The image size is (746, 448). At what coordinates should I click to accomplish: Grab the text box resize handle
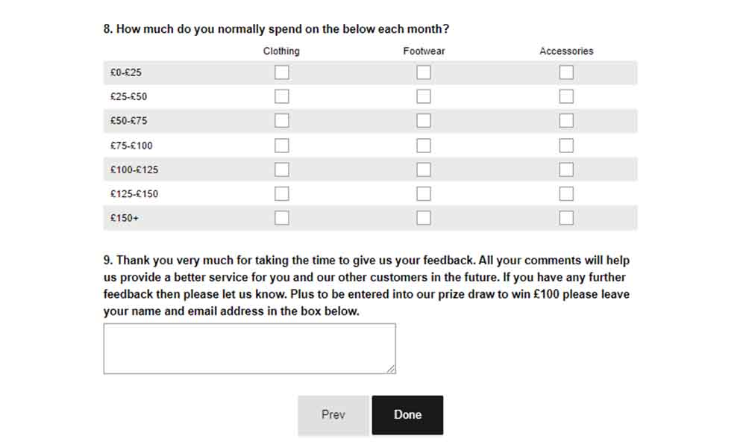pos(391,369)
